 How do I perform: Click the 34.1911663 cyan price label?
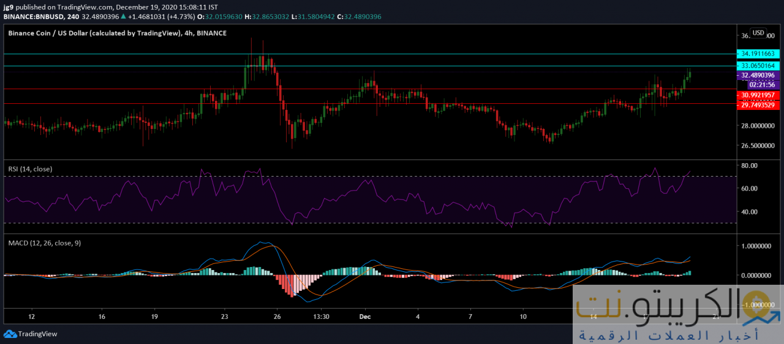[x=759, y=54]
